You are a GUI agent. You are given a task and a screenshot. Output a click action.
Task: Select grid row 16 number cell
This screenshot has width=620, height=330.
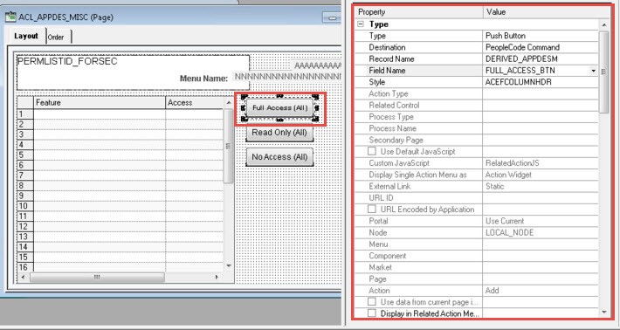25,267
